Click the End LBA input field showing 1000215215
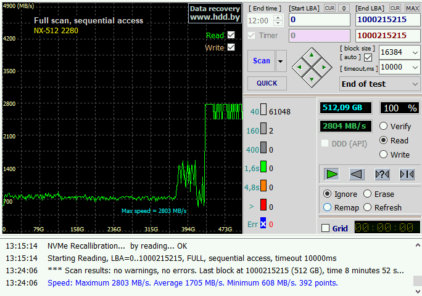Image resolution: width=422 pixels, height=296 pixels. click(387, 20)
